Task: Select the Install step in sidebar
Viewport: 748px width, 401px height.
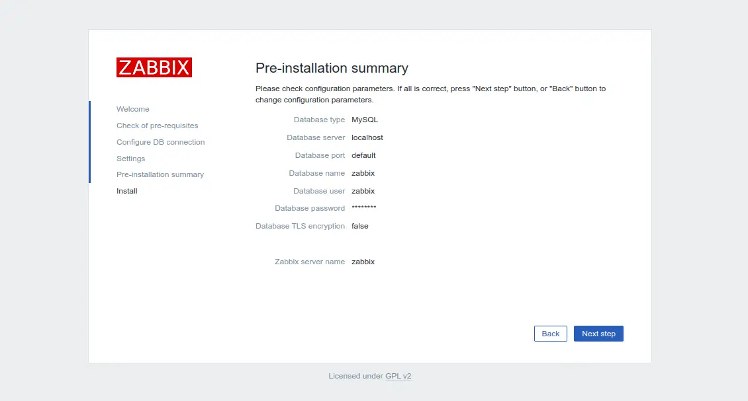Action: (x=127, y=191)
